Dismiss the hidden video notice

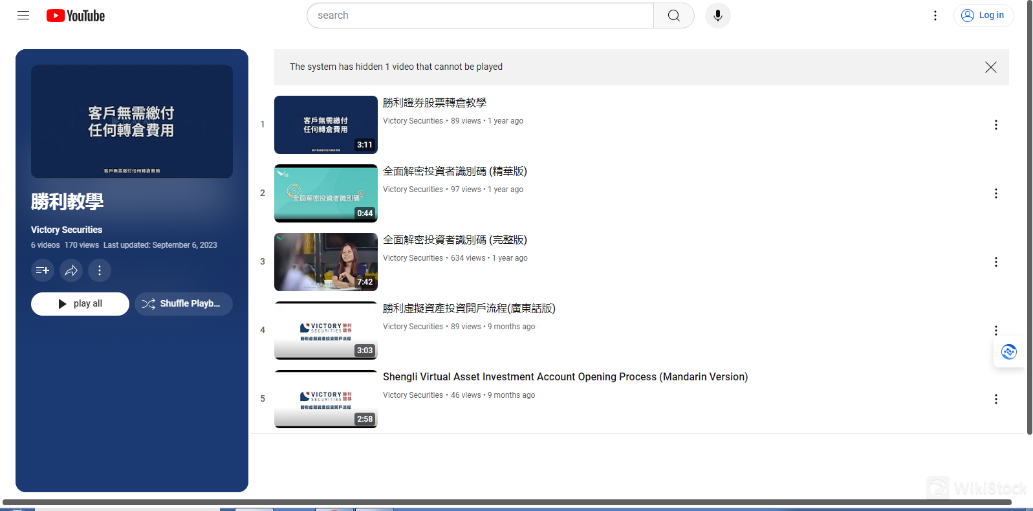[990, 67]
